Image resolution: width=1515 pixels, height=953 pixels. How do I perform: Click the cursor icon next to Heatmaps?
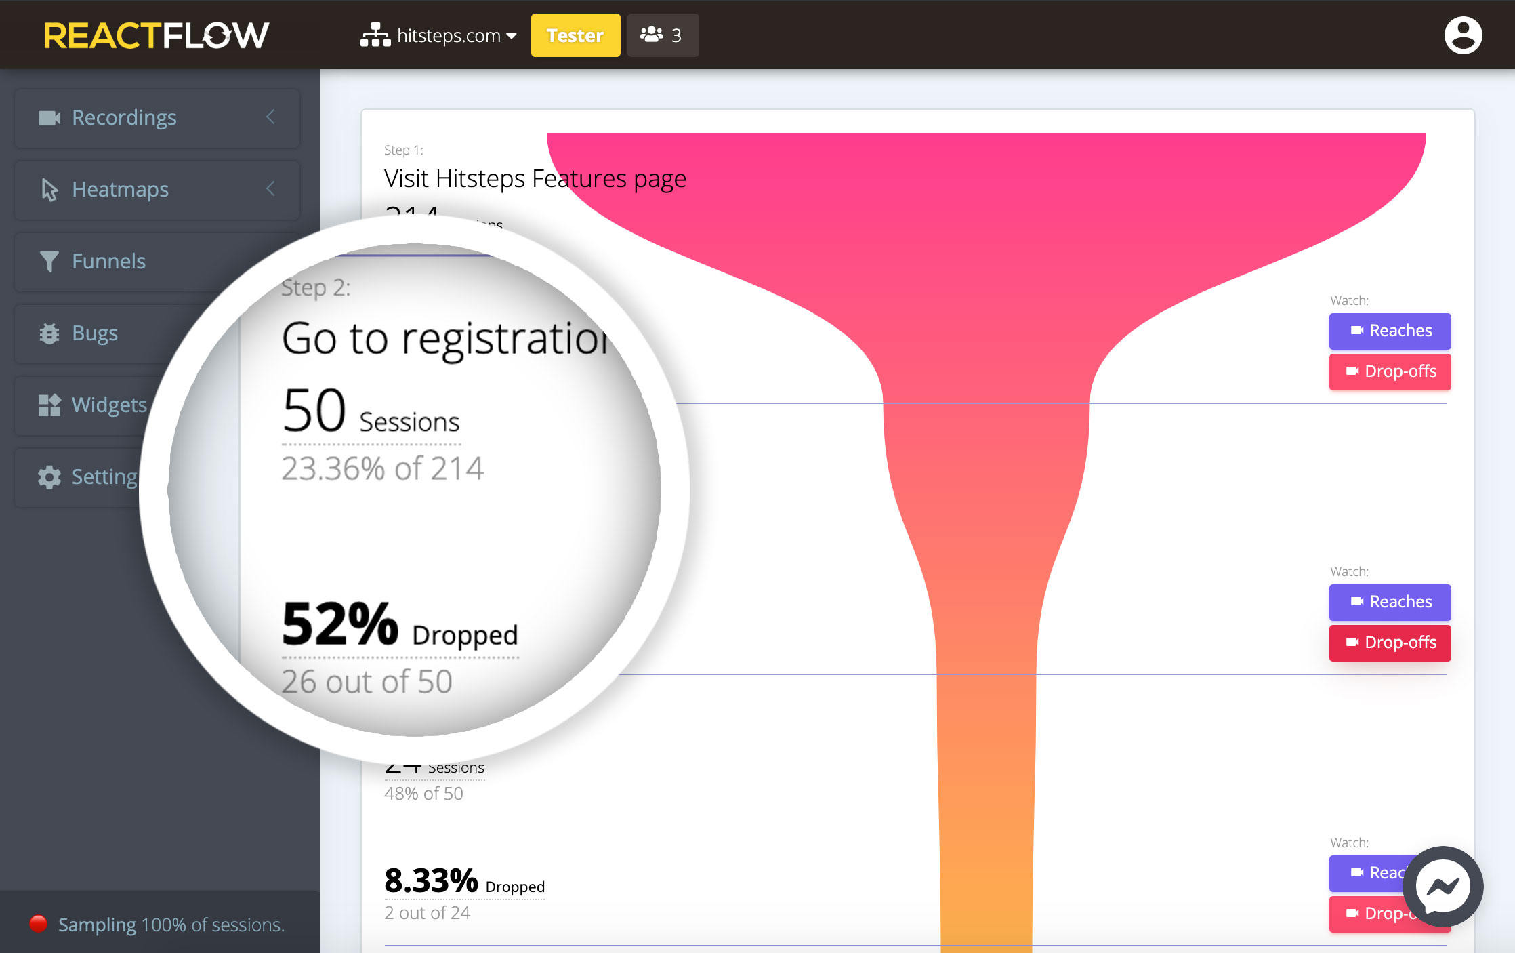49,190
